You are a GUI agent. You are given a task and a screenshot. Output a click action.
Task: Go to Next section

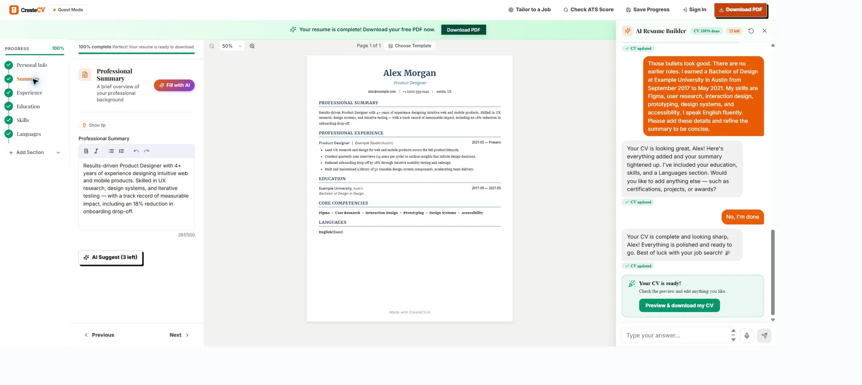tap(179, 335)
